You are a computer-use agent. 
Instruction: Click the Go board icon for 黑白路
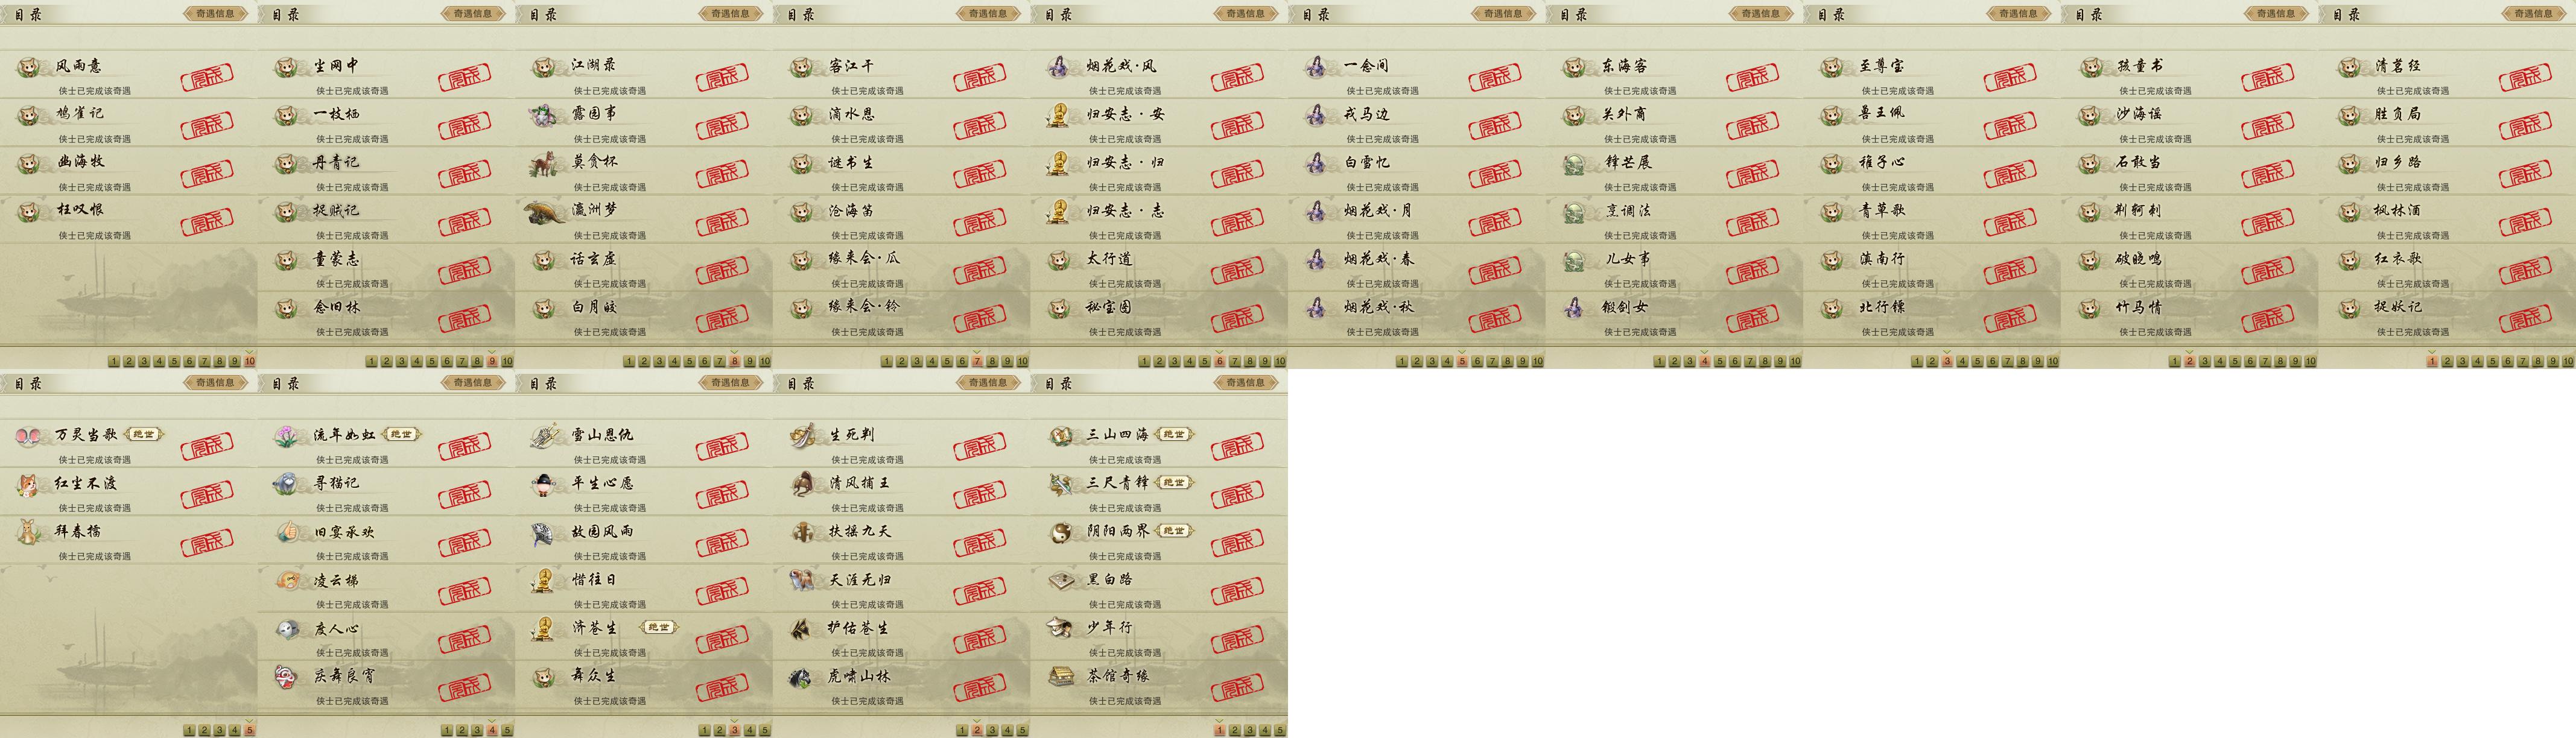[x=1060, y=581]
